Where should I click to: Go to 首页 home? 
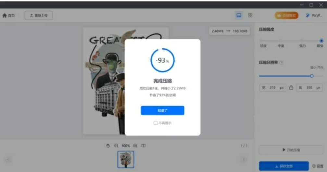8,16
